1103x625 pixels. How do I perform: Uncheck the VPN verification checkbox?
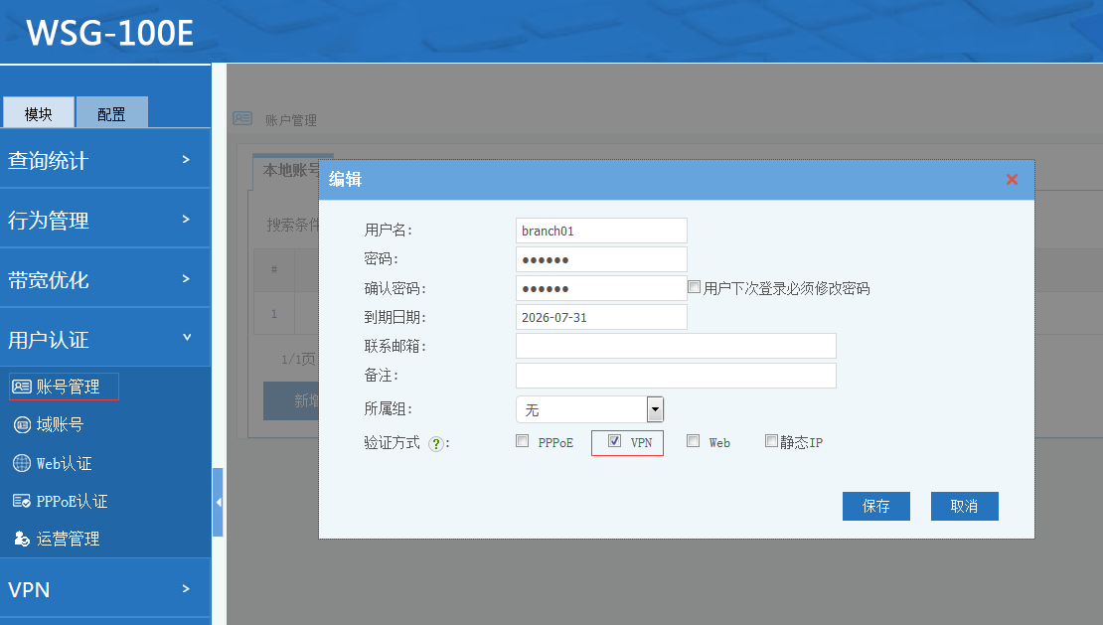614,441
